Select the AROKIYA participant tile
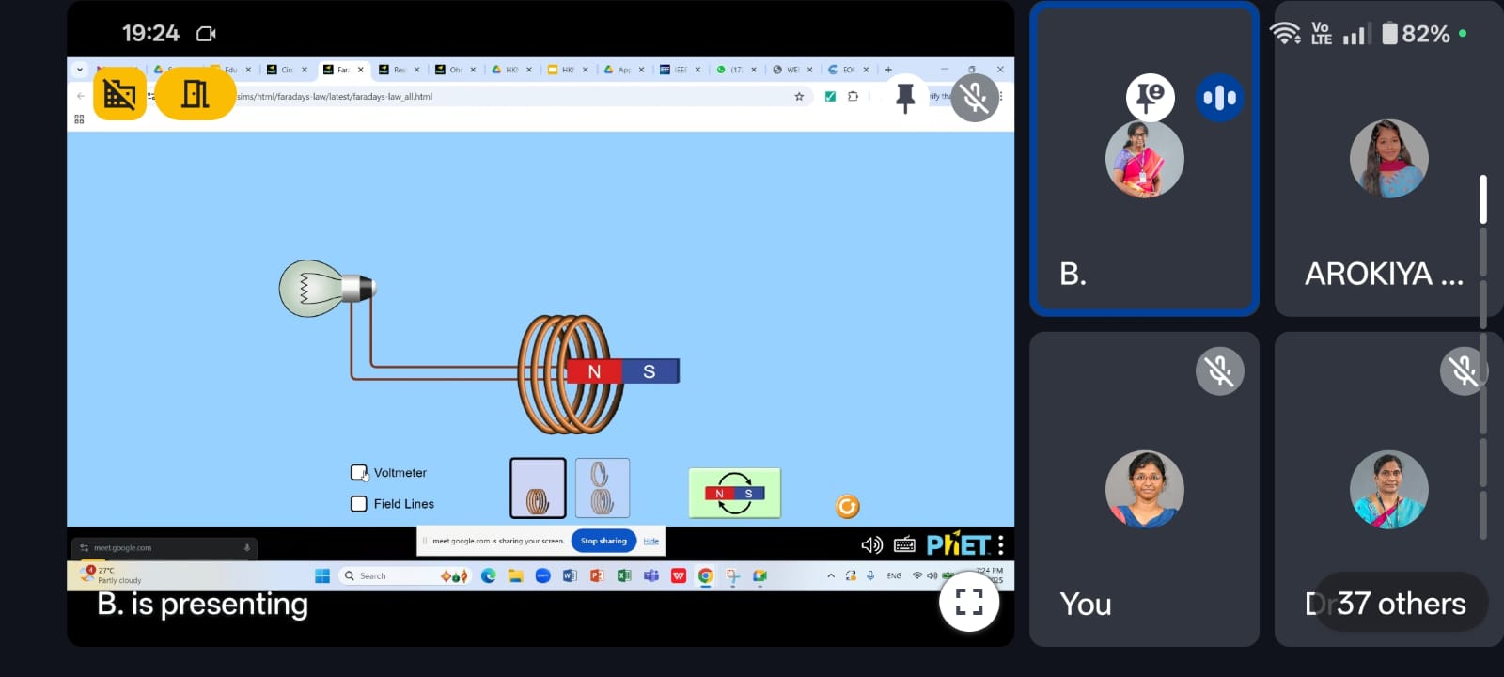 (x=1387, y=159)
